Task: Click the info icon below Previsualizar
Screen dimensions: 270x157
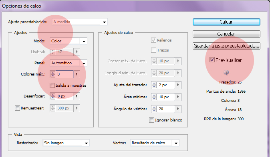Action: point(226,72)
